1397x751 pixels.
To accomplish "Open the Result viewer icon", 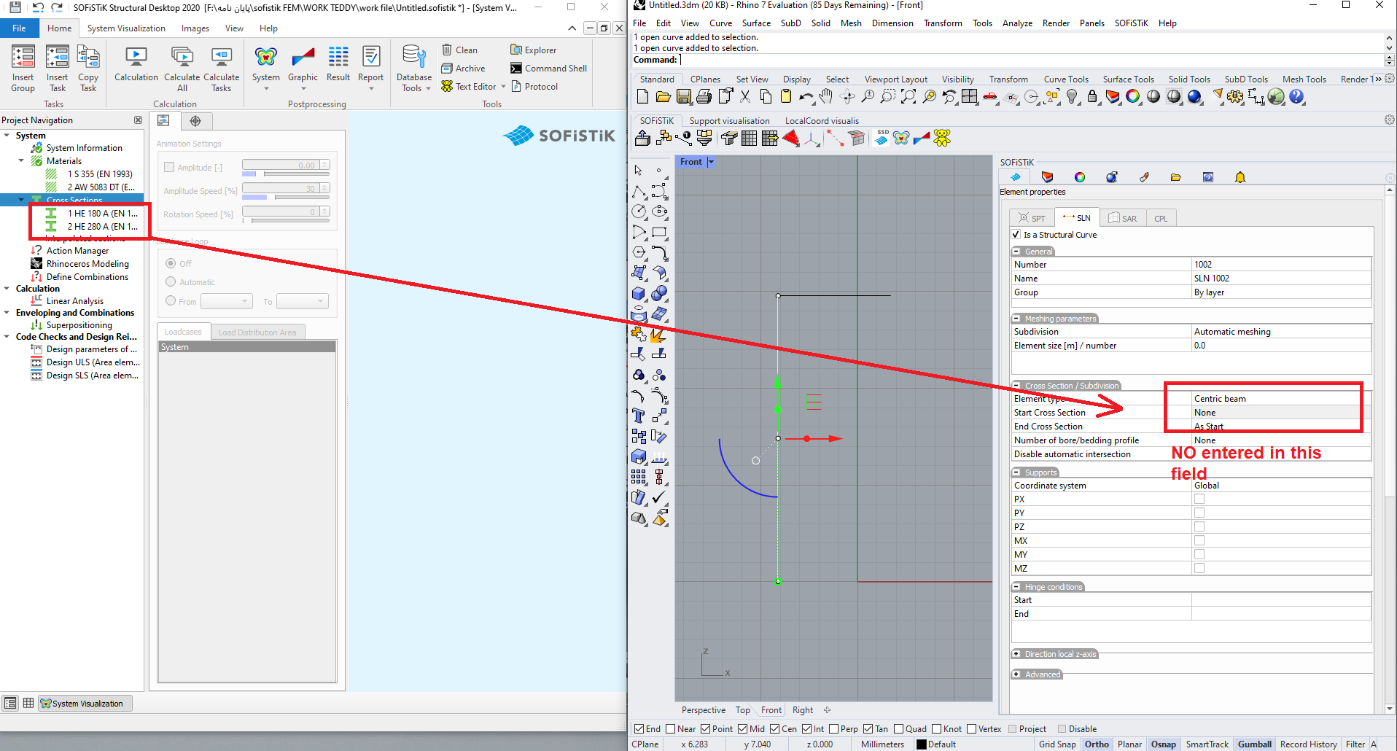I will coord(338,63).
